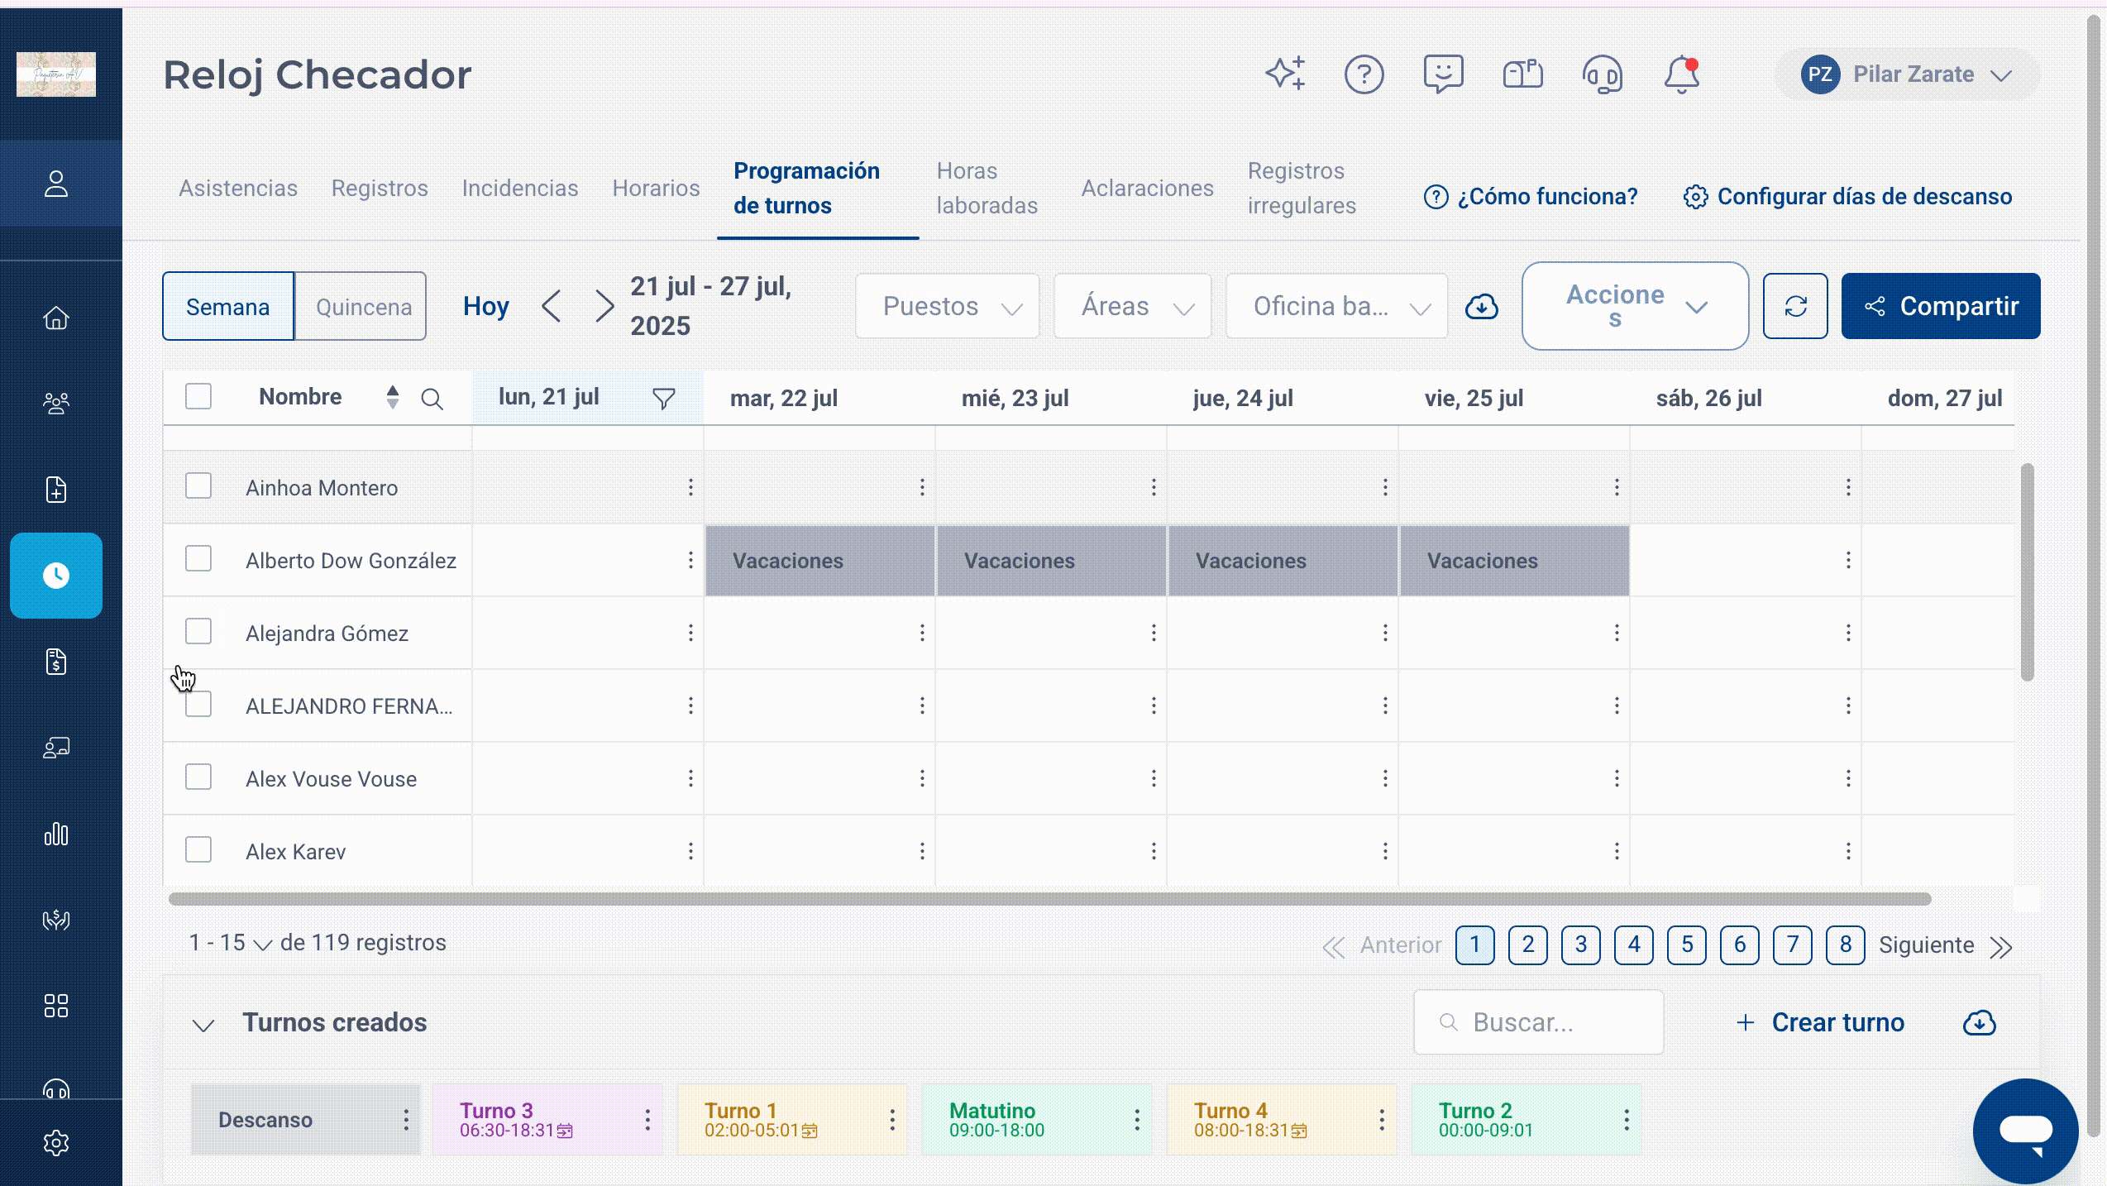This screenshot has width=2107, height=1186.
Task: Select the yellow Turno 1 shift swatch
Action: [x=791, y=1120]
